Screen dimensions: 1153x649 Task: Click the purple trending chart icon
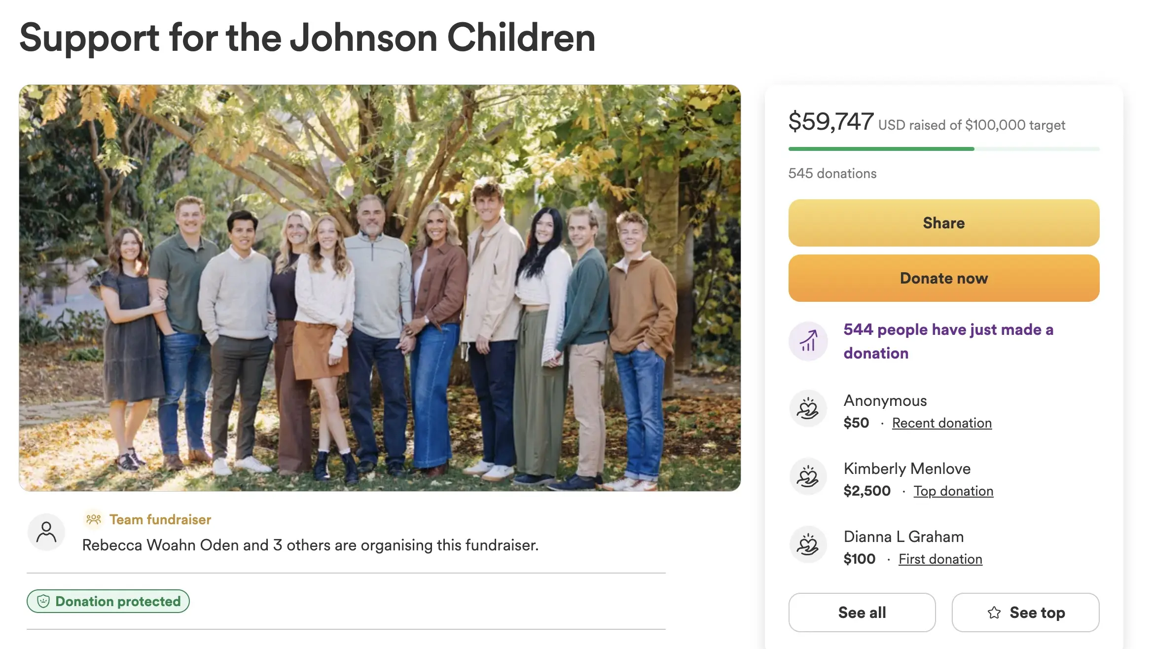click(808, 341)
